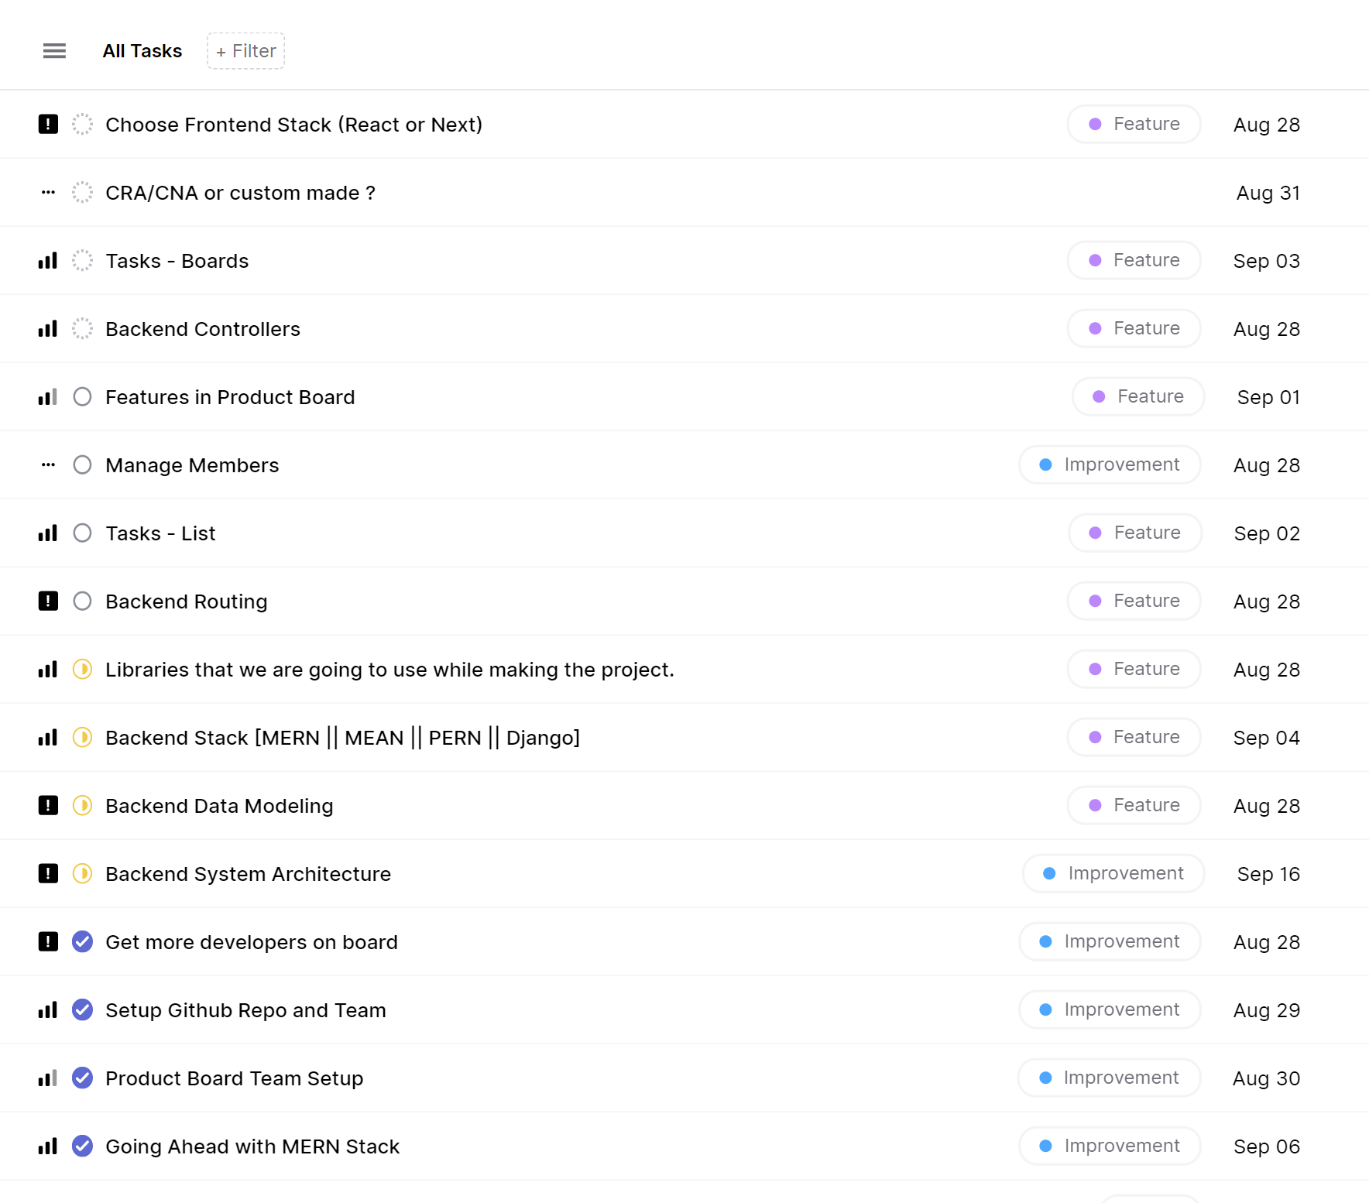Open the Feature label on Tasks - List
Screen dimensions: 1369x1203
coord(1134,533)
